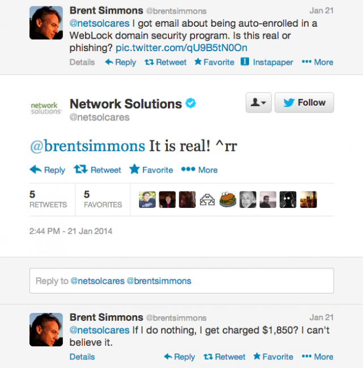Image resolution: width=363 pixels, height=368 pixels.
Task: View the 5 Retweets list
Action: pyautogui.click(x=48, y=199)
